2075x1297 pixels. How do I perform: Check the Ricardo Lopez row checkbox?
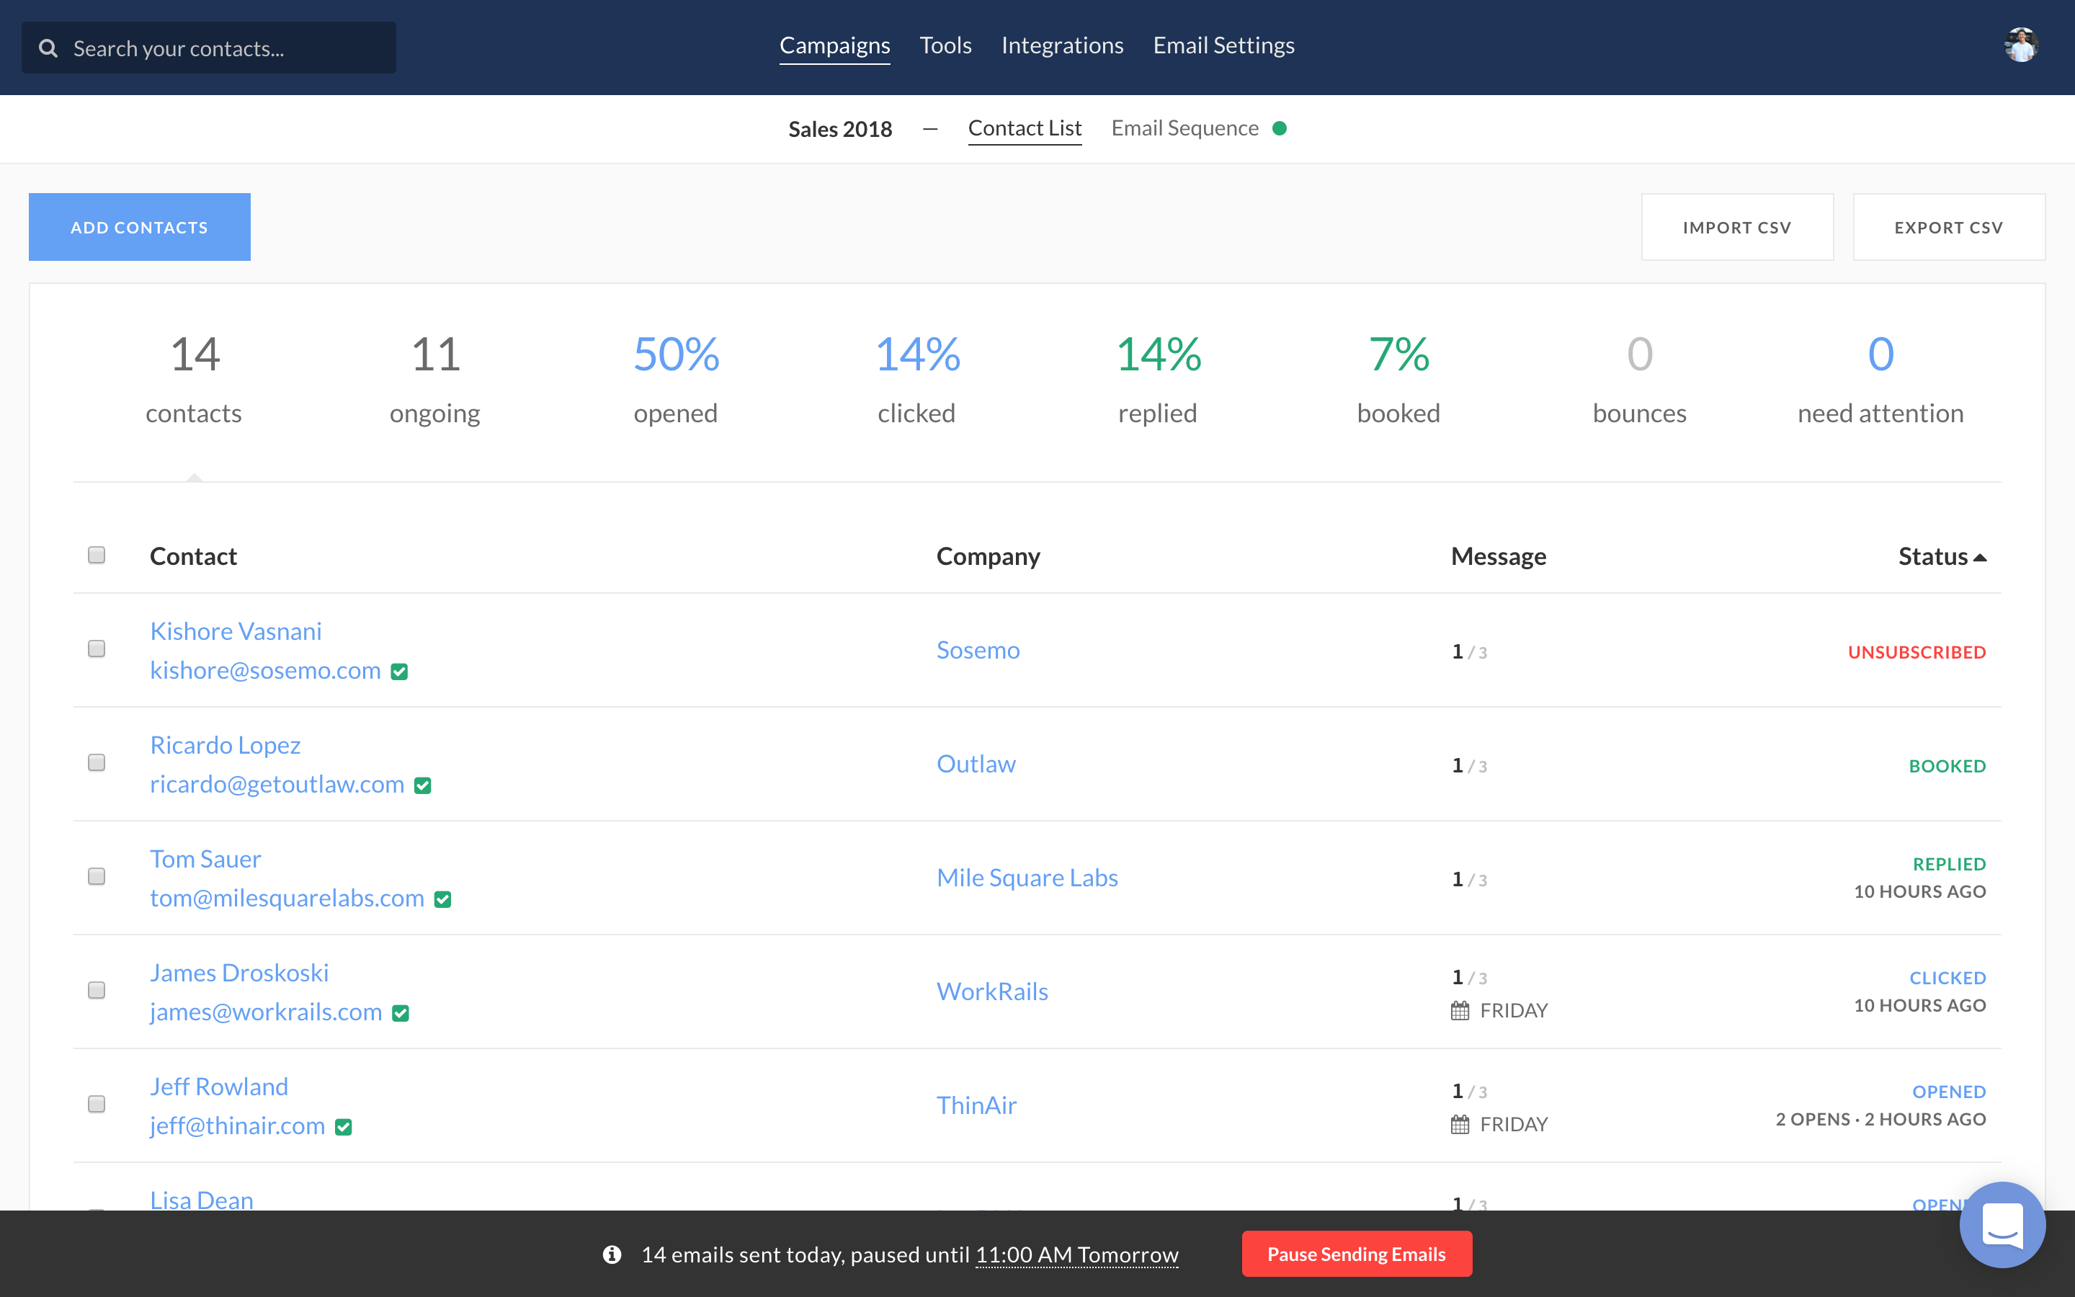click(x=97, y=762)
